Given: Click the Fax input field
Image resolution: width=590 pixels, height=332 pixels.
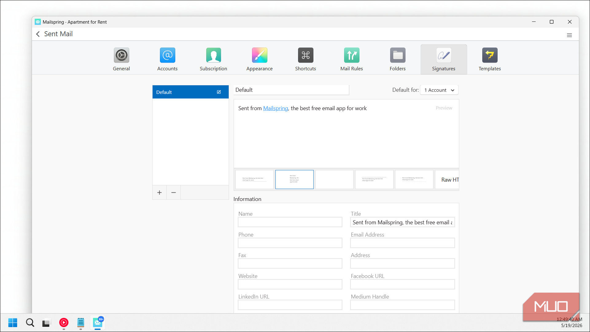Looking at the screenshot, I should (x=290, y=264).
